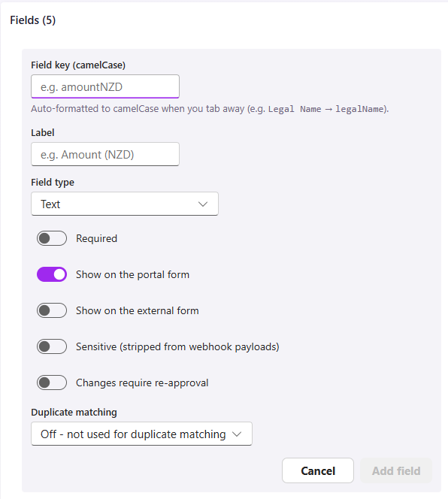Click the "Show on the portal form" label
The height and width of the screenshot is (499, 448).
click(132, 274)
